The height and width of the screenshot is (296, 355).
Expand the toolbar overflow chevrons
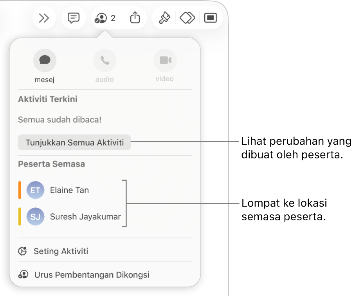click(44, 18)
